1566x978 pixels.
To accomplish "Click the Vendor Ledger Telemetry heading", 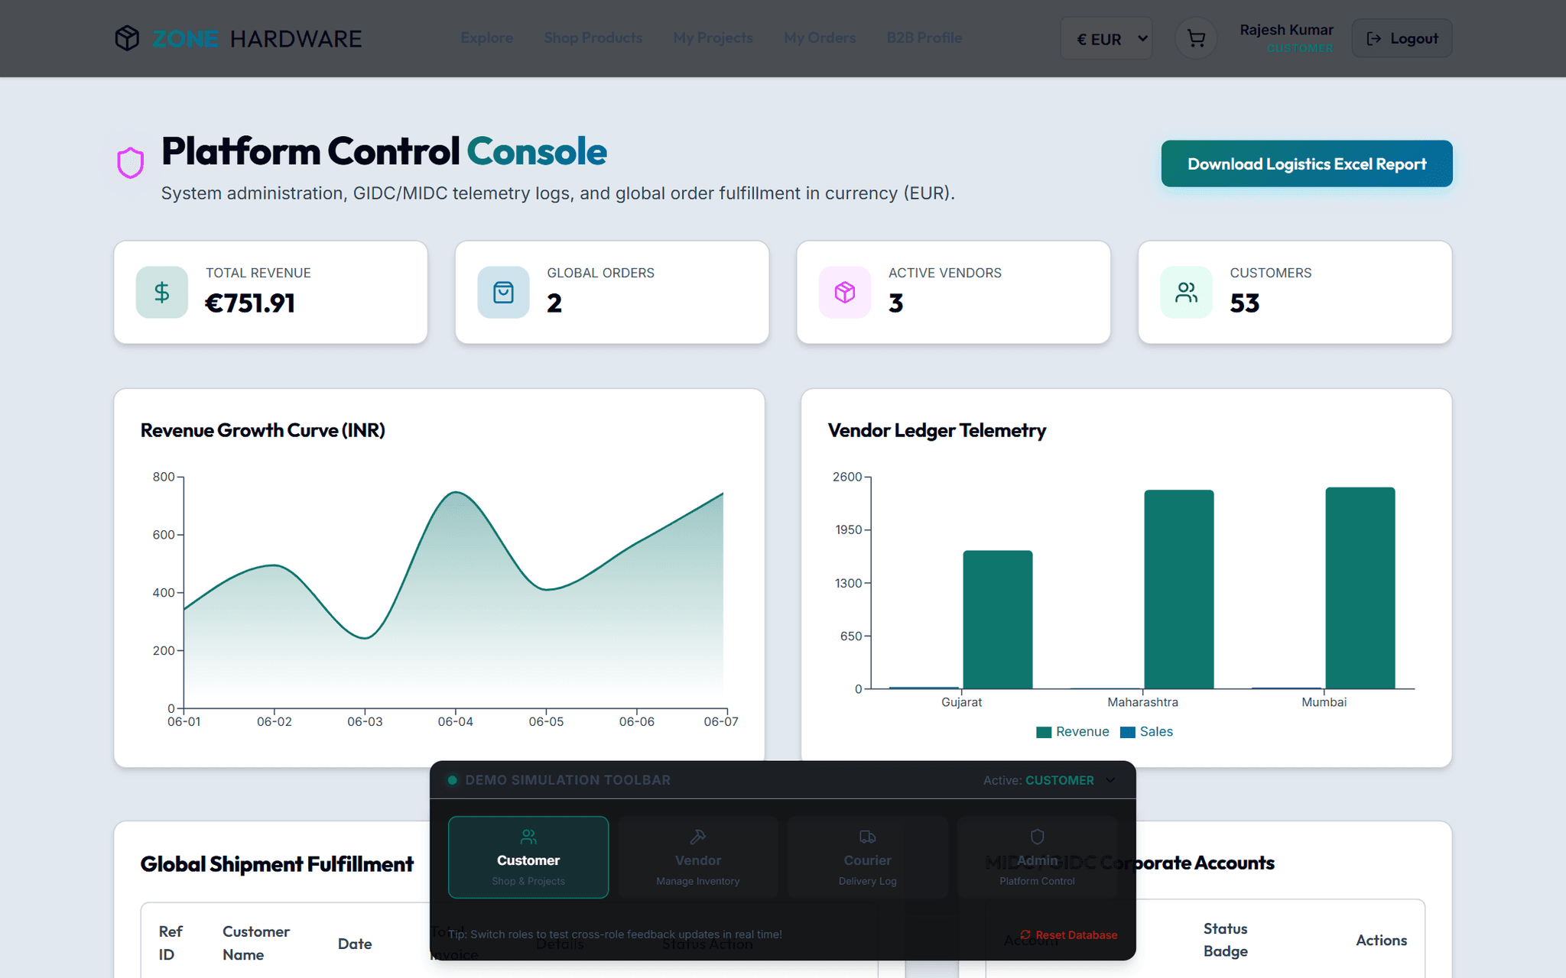I will click(x=937, y=430).
